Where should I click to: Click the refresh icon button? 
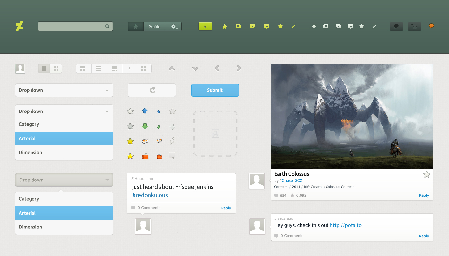point(151,90)
